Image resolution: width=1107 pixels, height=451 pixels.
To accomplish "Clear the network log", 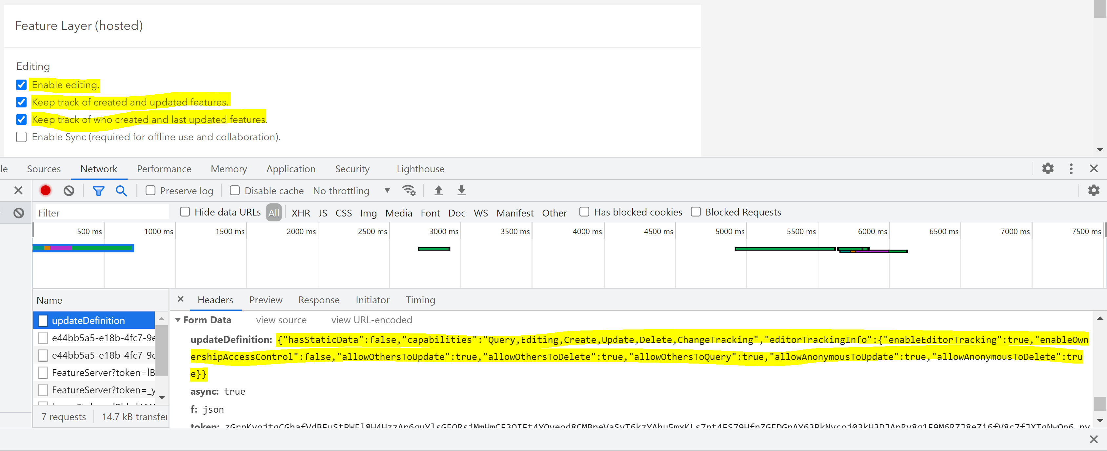I will click(69, 190).
